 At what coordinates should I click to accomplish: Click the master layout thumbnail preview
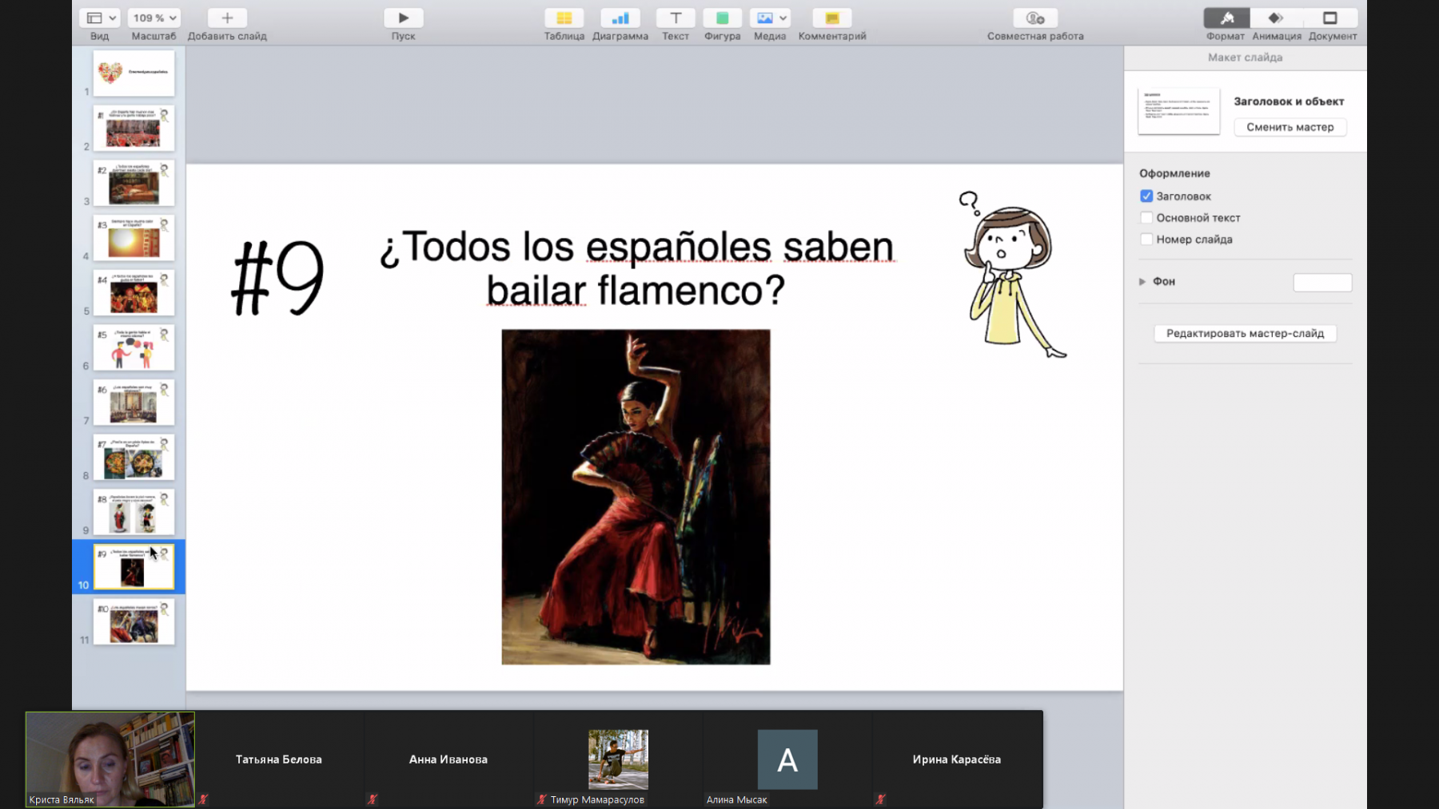[1179, 111]
